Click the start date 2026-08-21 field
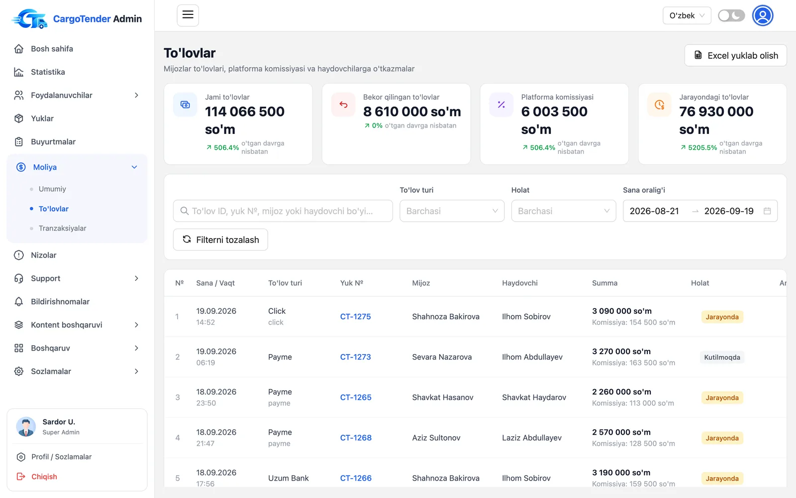The image size is (796, 498). click(654, 211)
